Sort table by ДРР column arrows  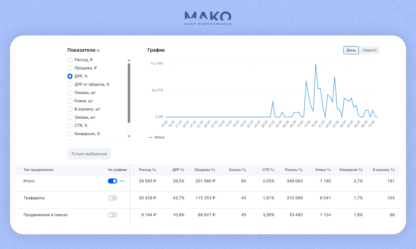pos(182,170)
